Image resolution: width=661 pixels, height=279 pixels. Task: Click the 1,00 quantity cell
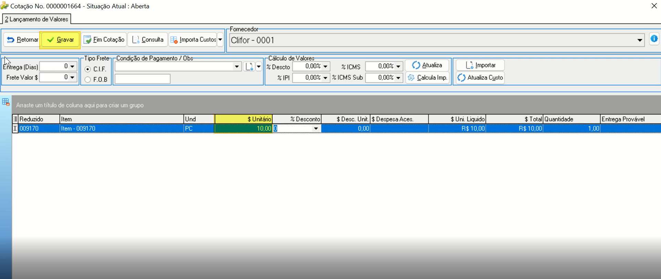click(571, 128)
